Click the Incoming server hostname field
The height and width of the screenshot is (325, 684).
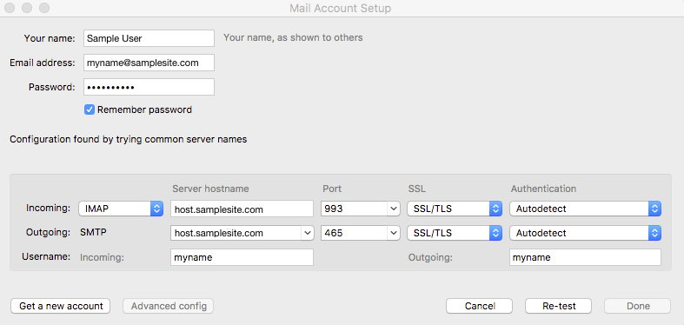coord(242,209)
